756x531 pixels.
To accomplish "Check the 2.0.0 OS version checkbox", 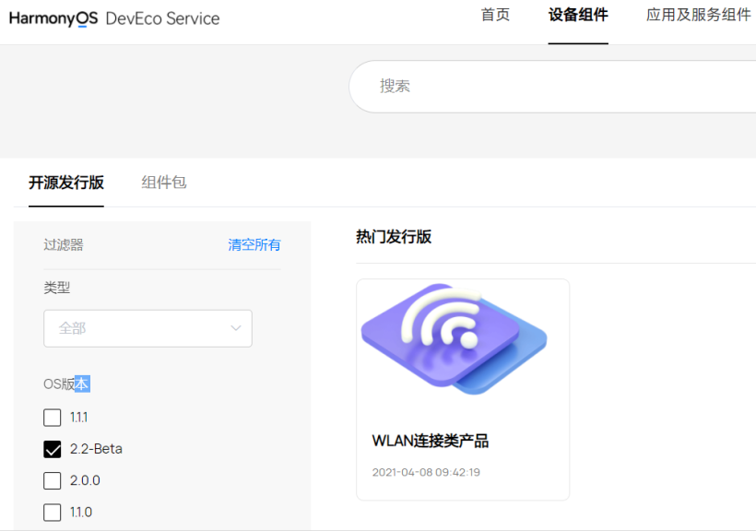I will click(x=52, y=481).
